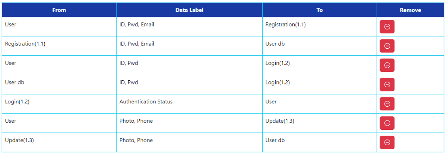Click Photo, Phone label in last row
This screenshot has width=447, height=155.
click(x=136, y=140)
